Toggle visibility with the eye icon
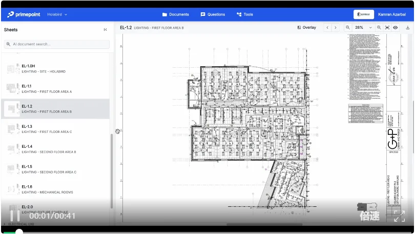415x234 pixels. click(396, 28)
